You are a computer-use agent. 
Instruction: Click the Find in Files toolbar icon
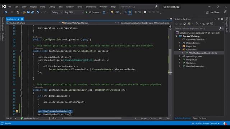(x=112, y=12)
